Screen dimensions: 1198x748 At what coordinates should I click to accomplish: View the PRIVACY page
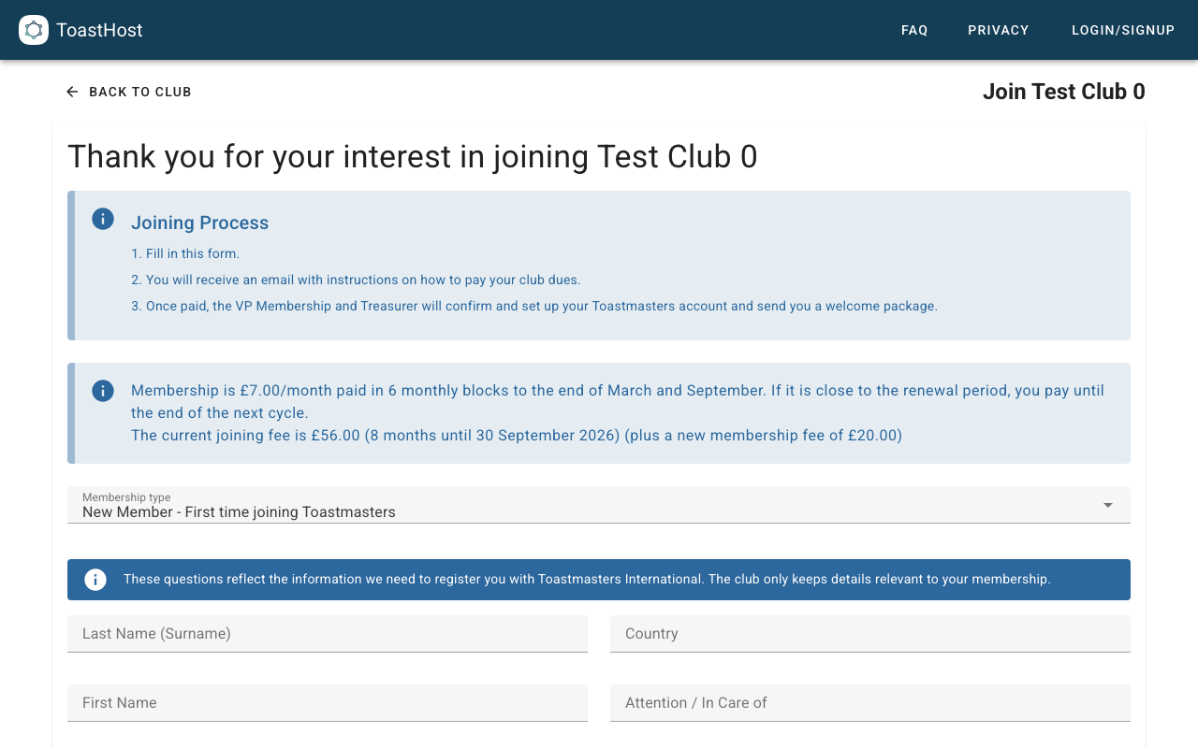click(x=998, y=30)
